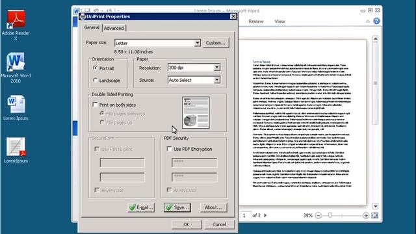This screenshot has width=416, height=234.
Task: Click '8.50 x 11.00 inches' text
Action: [x=133, y=52]
